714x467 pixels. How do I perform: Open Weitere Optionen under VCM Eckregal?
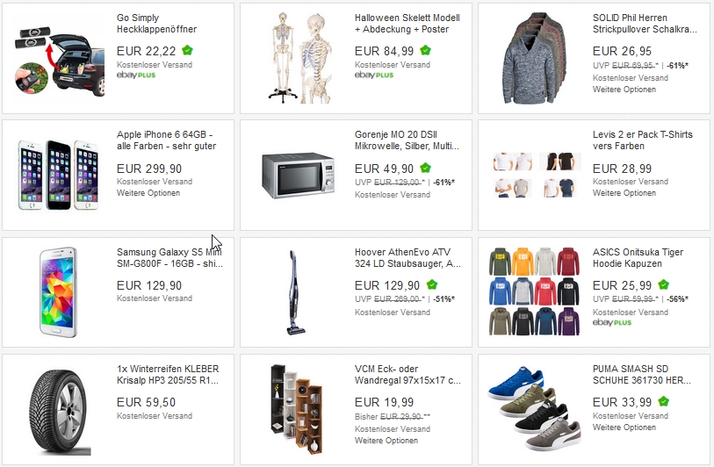tap(386, 441)
